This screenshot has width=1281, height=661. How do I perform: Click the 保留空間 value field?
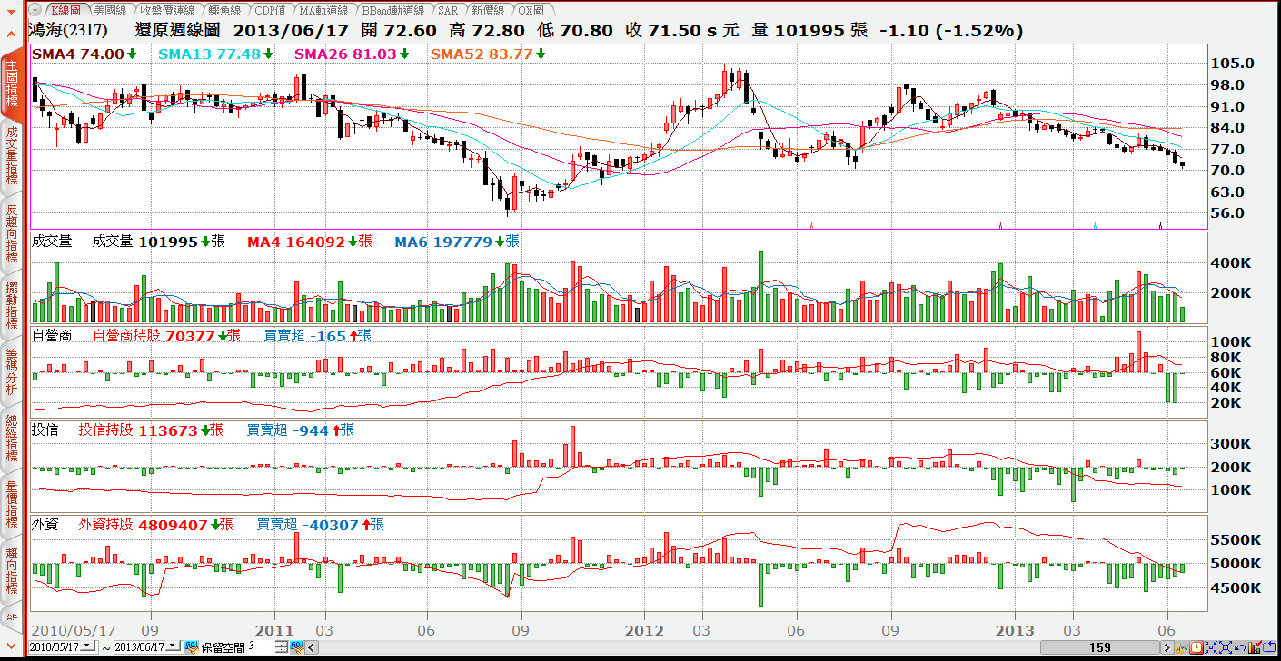point(261,646)
